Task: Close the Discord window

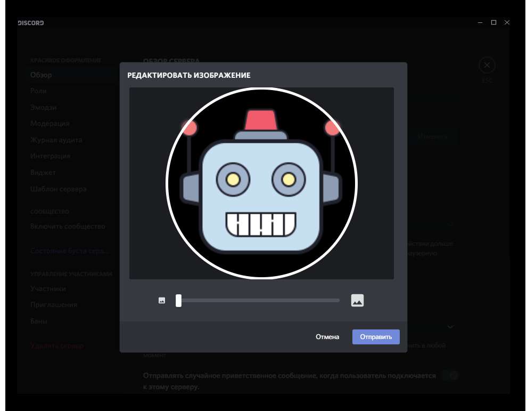Action: pos(507,22)
